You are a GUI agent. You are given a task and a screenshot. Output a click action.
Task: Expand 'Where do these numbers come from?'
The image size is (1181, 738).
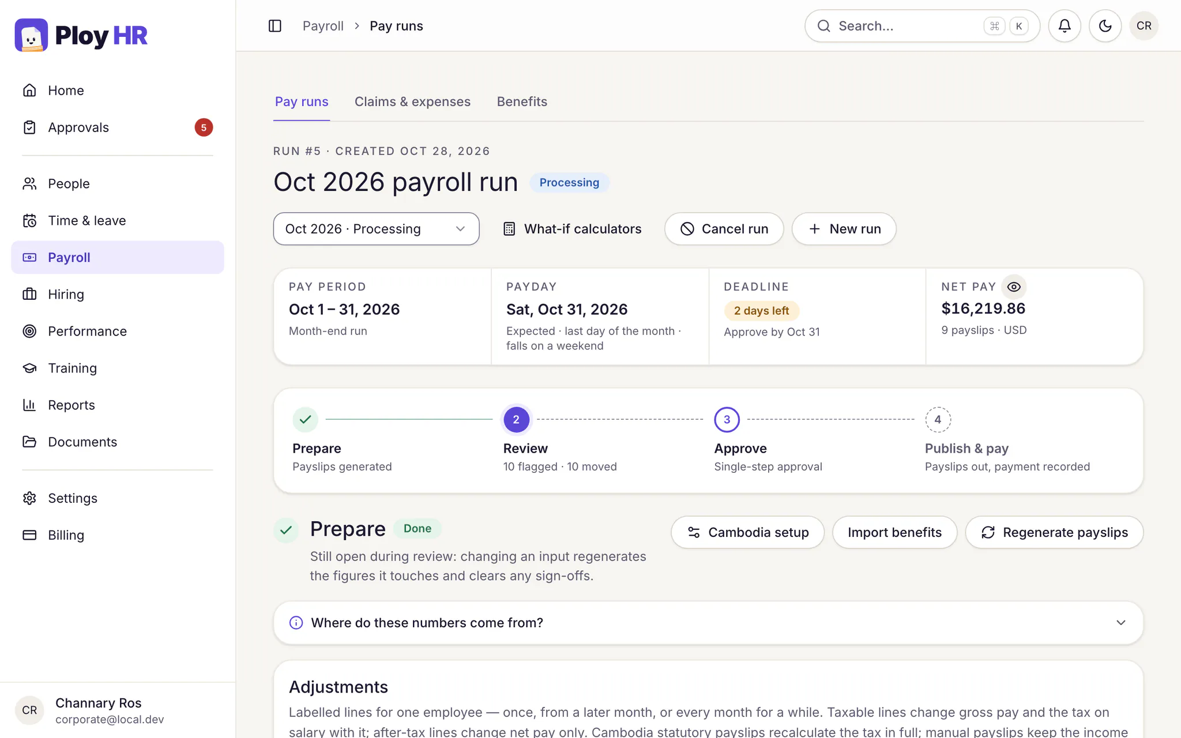708,623
